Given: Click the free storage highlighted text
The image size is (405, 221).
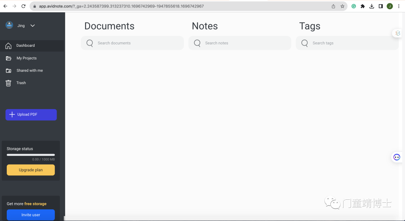Looking at the screenshot, I should pos(35,204).
